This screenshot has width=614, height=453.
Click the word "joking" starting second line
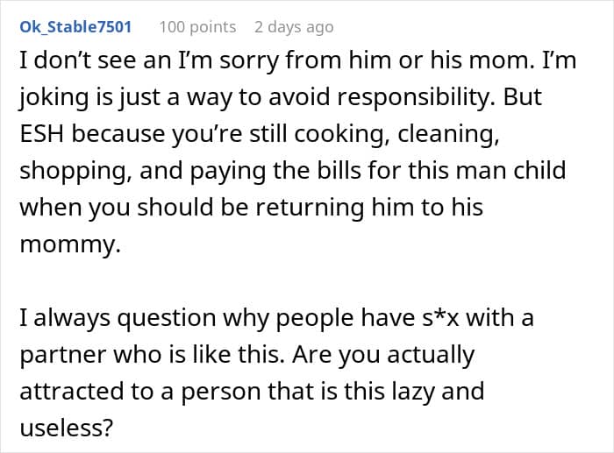tap(54, 98)
